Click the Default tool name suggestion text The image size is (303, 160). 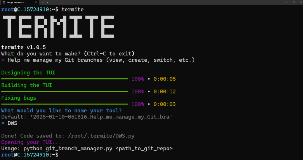pos(87,117)
